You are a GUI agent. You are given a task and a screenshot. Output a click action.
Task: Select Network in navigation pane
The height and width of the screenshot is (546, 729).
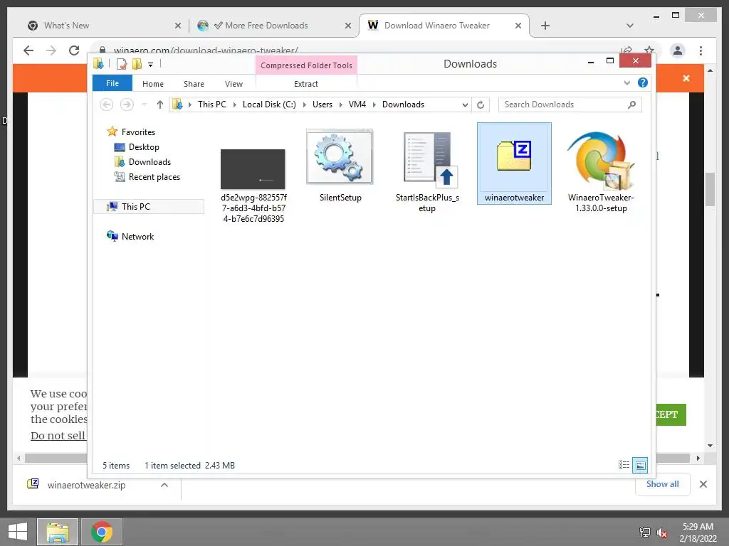coord(137,236)
